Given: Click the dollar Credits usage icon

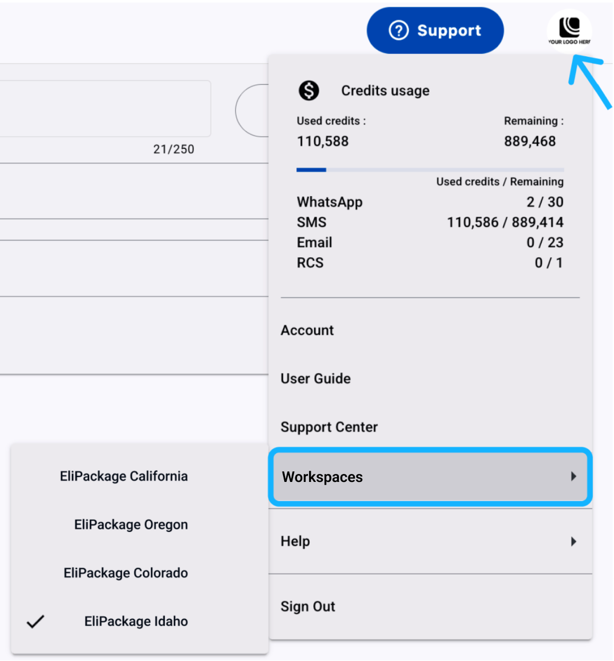Looking at the screenshot, I should pyautogui.click(x=309, y=91).
